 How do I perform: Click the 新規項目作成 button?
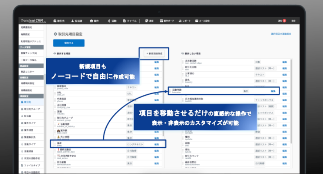(154, 54)
